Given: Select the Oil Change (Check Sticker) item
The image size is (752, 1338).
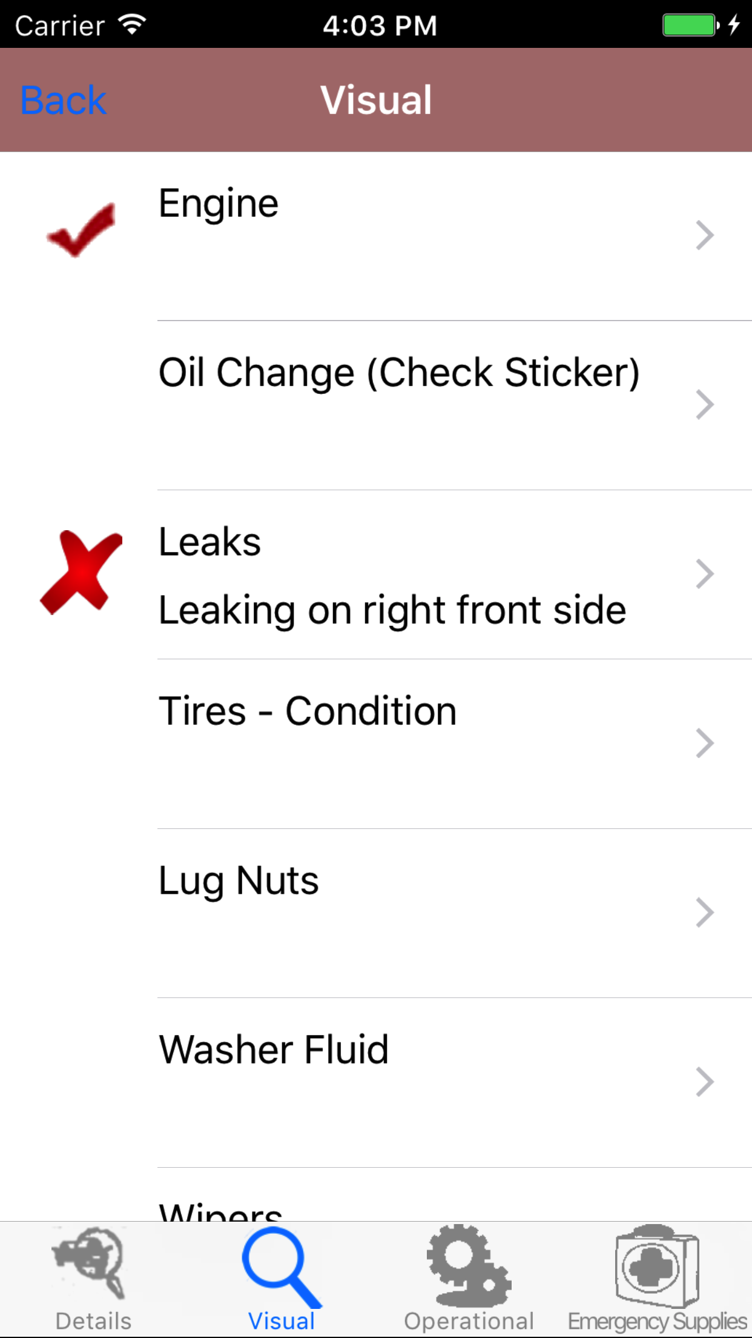Looking at the screenshot, I should pyautogui.click(x=399, y=372).
